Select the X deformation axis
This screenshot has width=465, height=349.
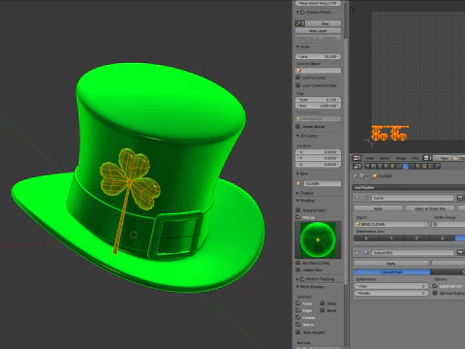[366, 238]
